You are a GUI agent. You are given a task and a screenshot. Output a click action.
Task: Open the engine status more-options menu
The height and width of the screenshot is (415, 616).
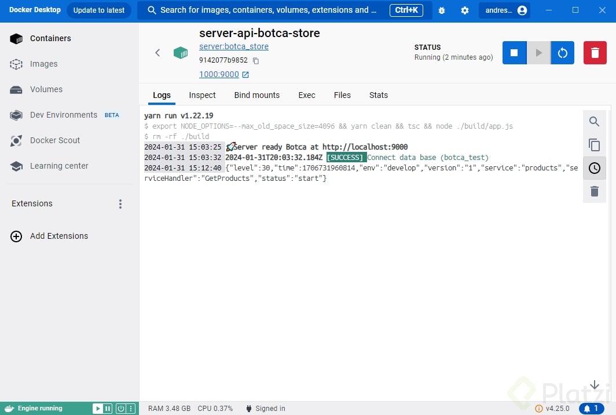coord(131,409)
